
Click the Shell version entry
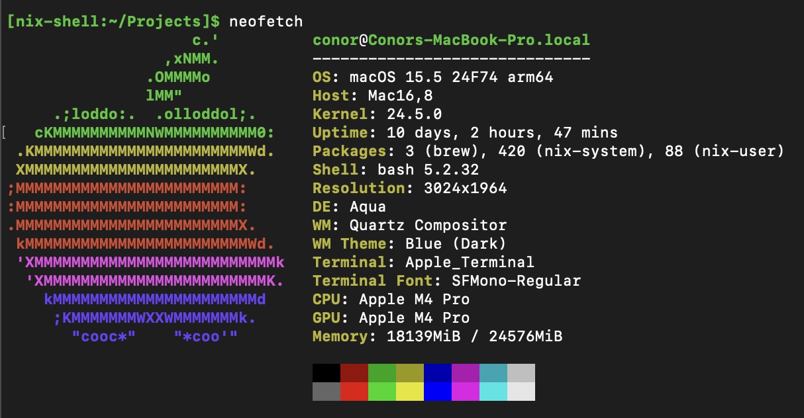397,169
